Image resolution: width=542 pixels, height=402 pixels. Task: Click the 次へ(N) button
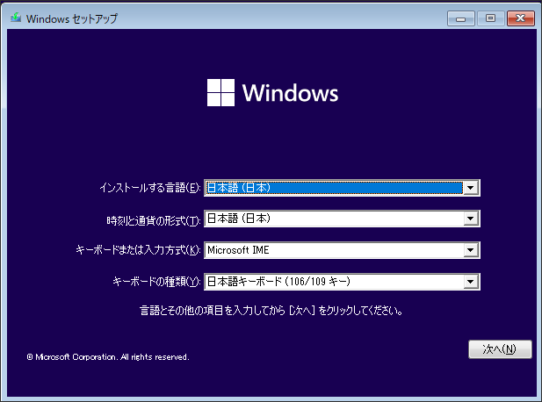(x=500, y=349)
